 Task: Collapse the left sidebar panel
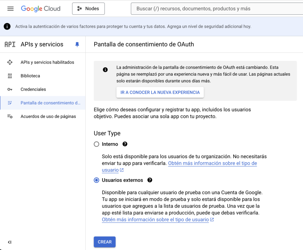[9, 242]
